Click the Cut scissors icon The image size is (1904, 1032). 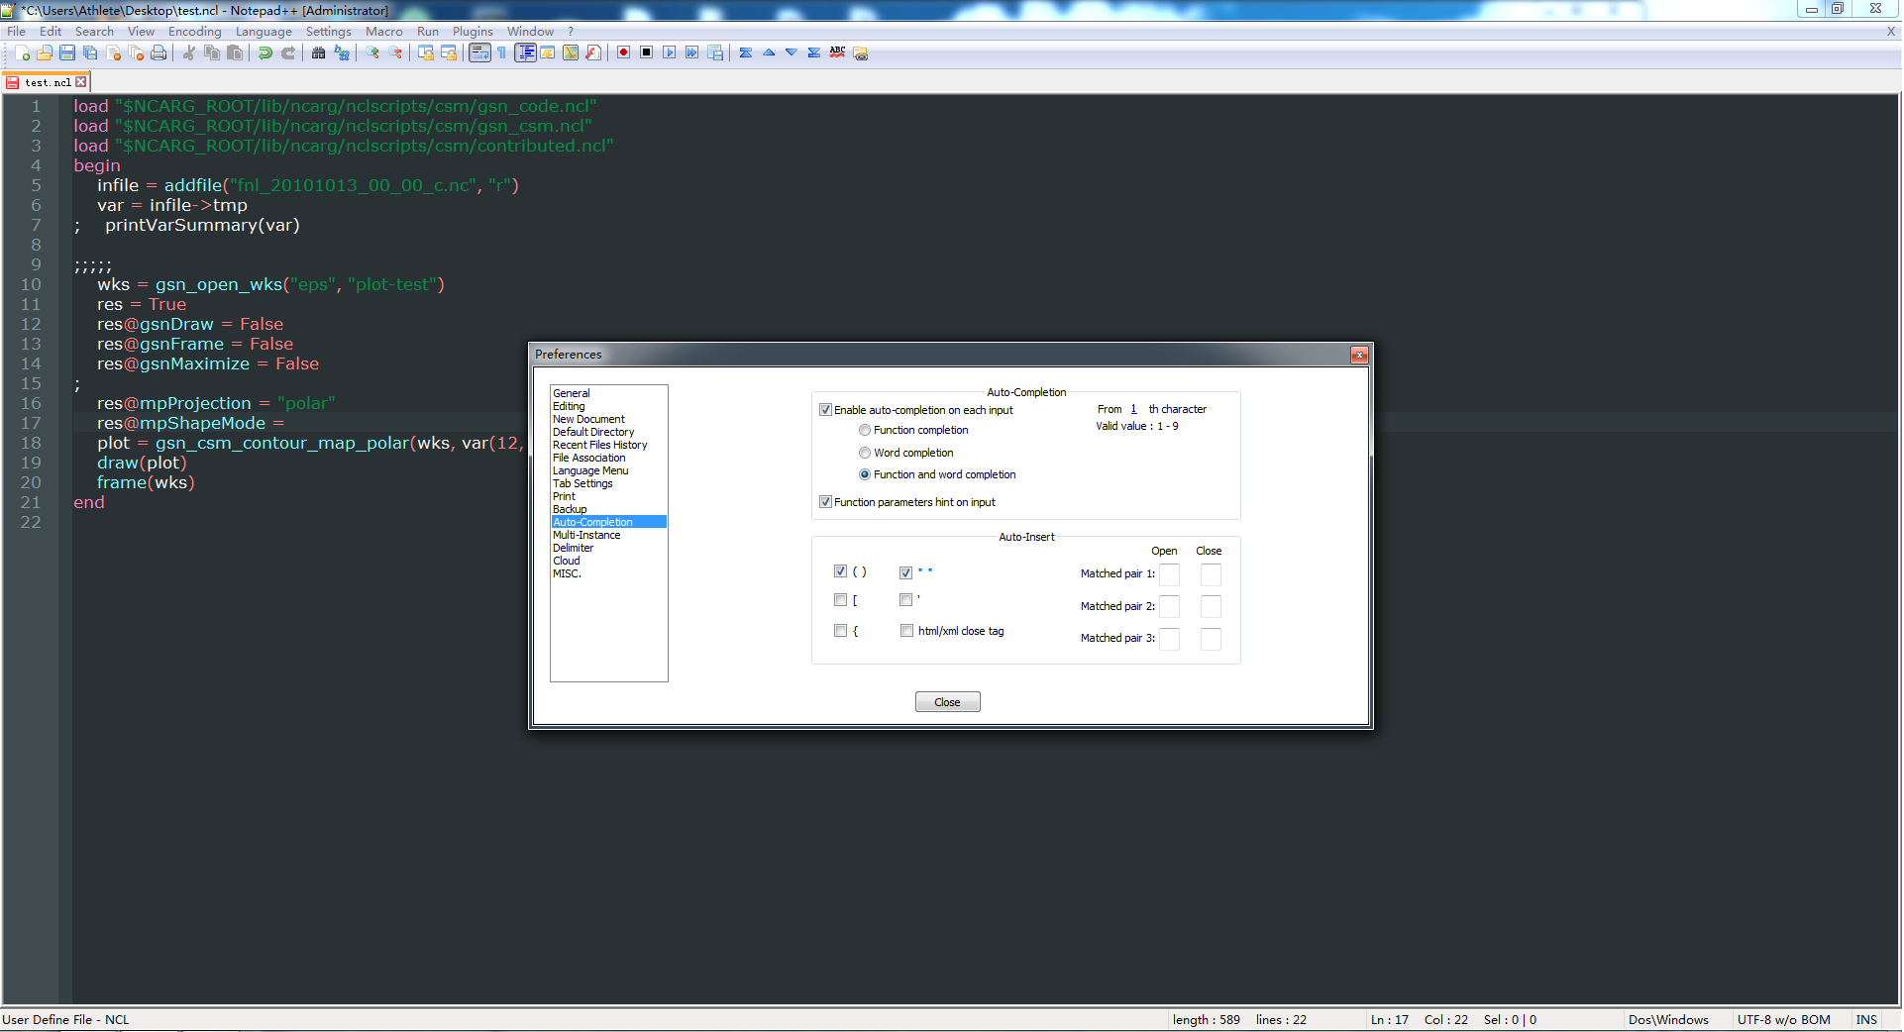coord(188,52)
